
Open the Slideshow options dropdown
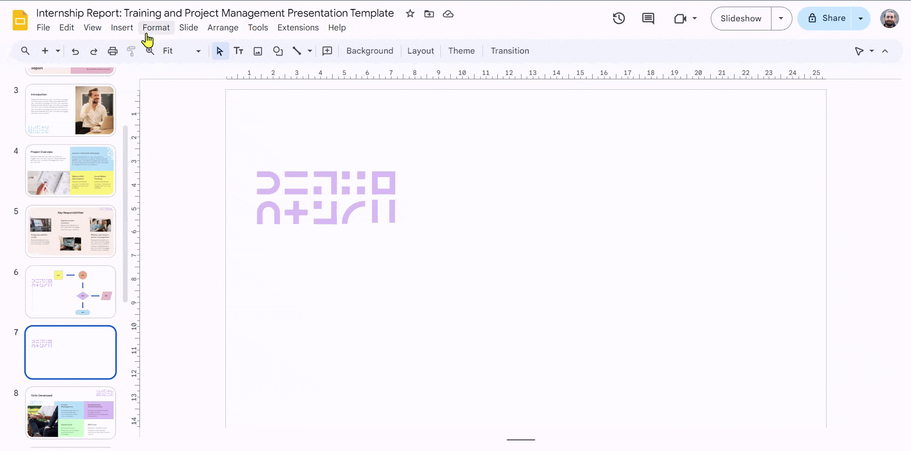[781, 19]
